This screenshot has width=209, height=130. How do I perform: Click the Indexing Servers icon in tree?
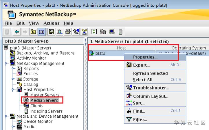click(26, 111)
